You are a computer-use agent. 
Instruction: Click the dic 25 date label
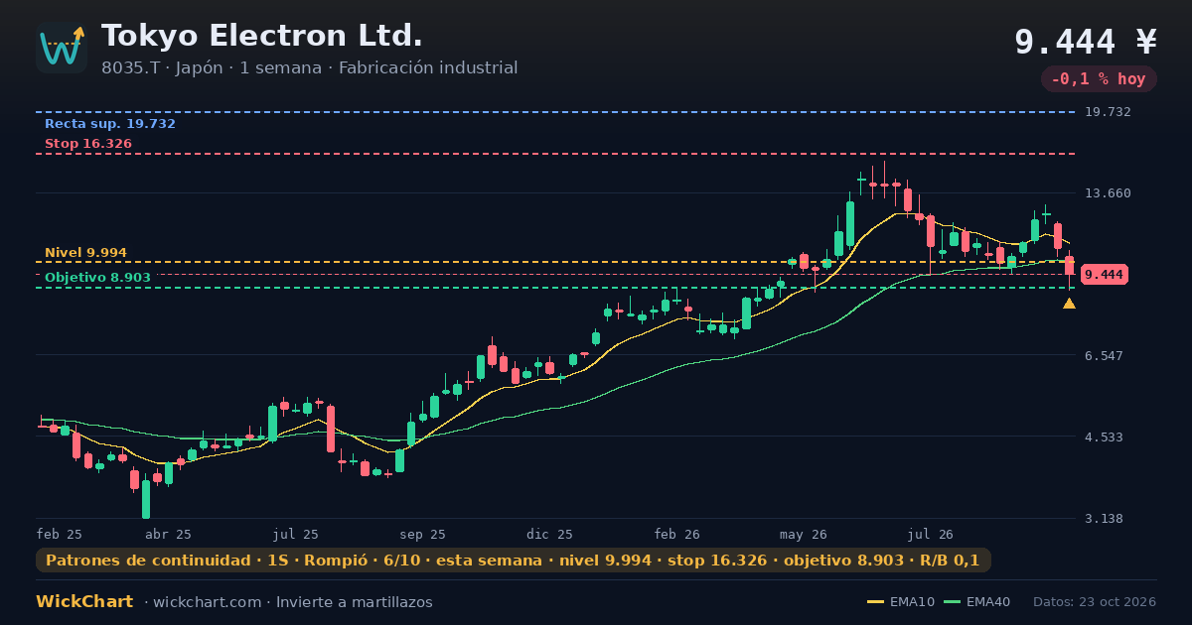pyautogui.click(x=550, y=534)
